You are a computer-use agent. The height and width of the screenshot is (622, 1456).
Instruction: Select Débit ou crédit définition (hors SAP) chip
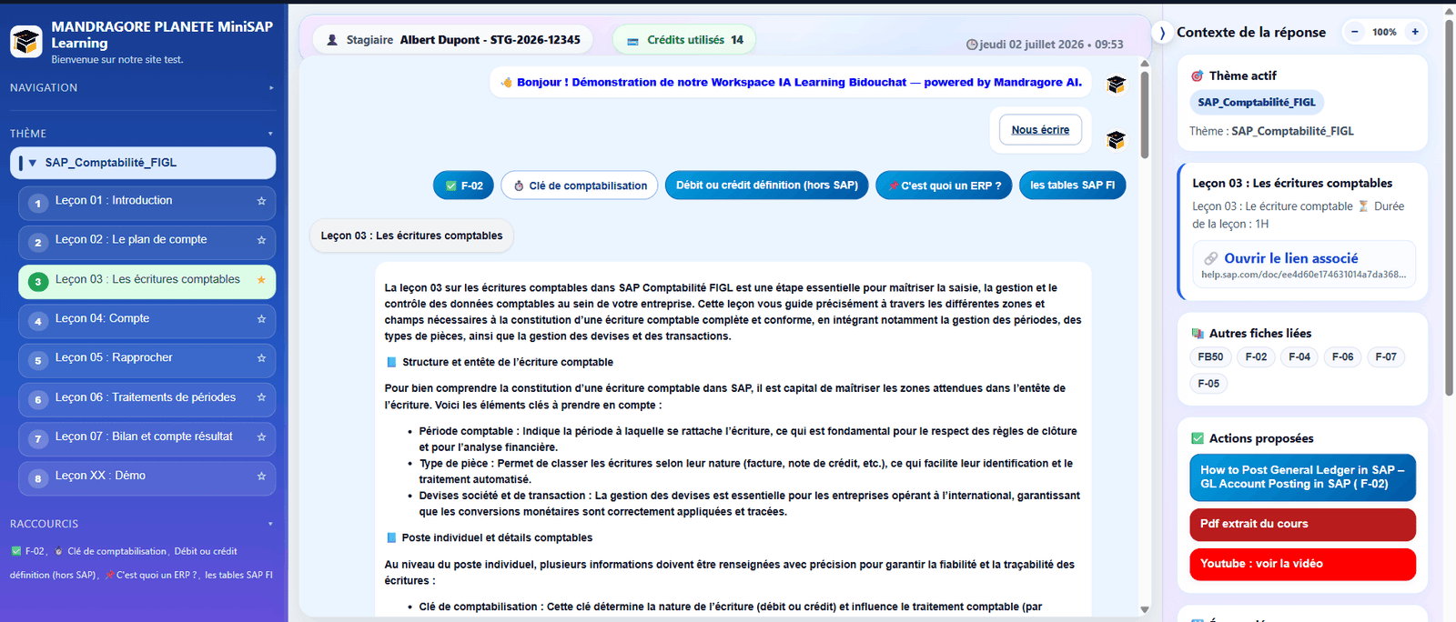click(767, 186)
